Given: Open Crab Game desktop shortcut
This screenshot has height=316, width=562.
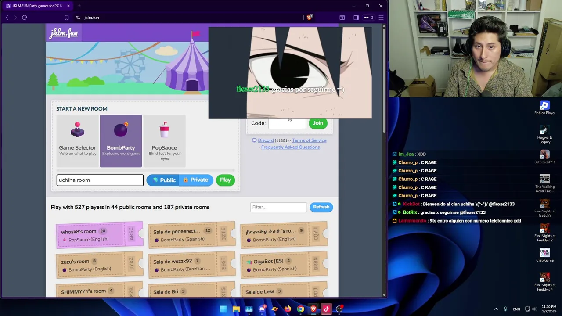Looking at the screenshot, I should [545, 255].
